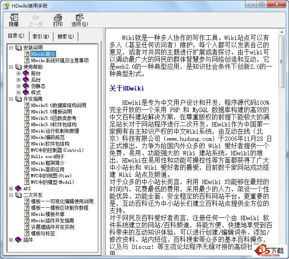Collapse the 二次开发 tree node
Viewport: 289px width, 259px height.
[x=11, y=195]
